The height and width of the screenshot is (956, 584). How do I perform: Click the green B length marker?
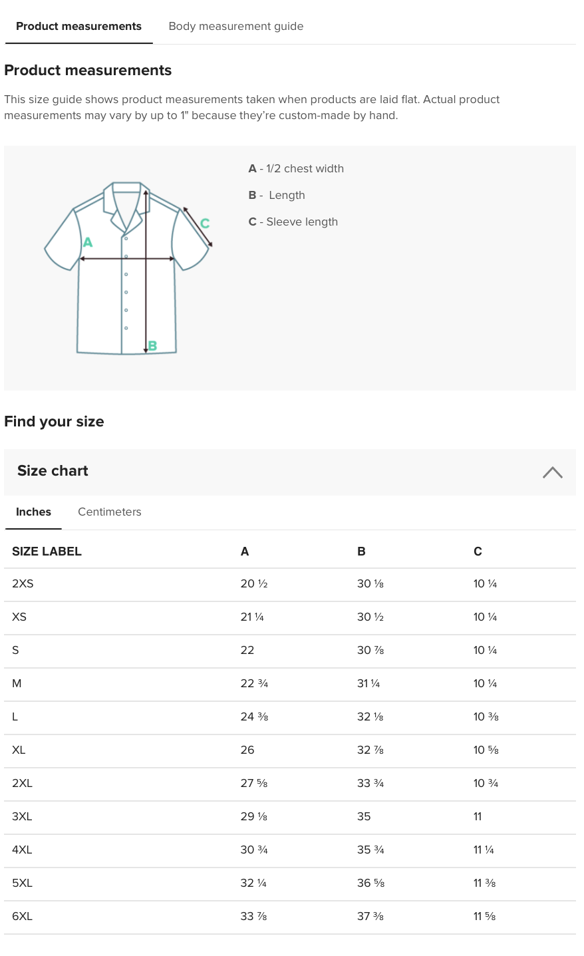click(x=153, y=346)
